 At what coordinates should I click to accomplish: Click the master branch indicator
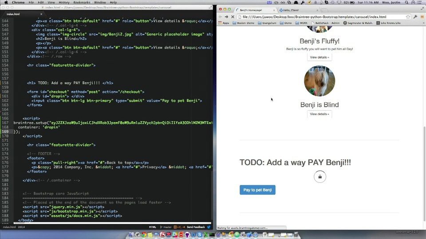tap(166, 227)
